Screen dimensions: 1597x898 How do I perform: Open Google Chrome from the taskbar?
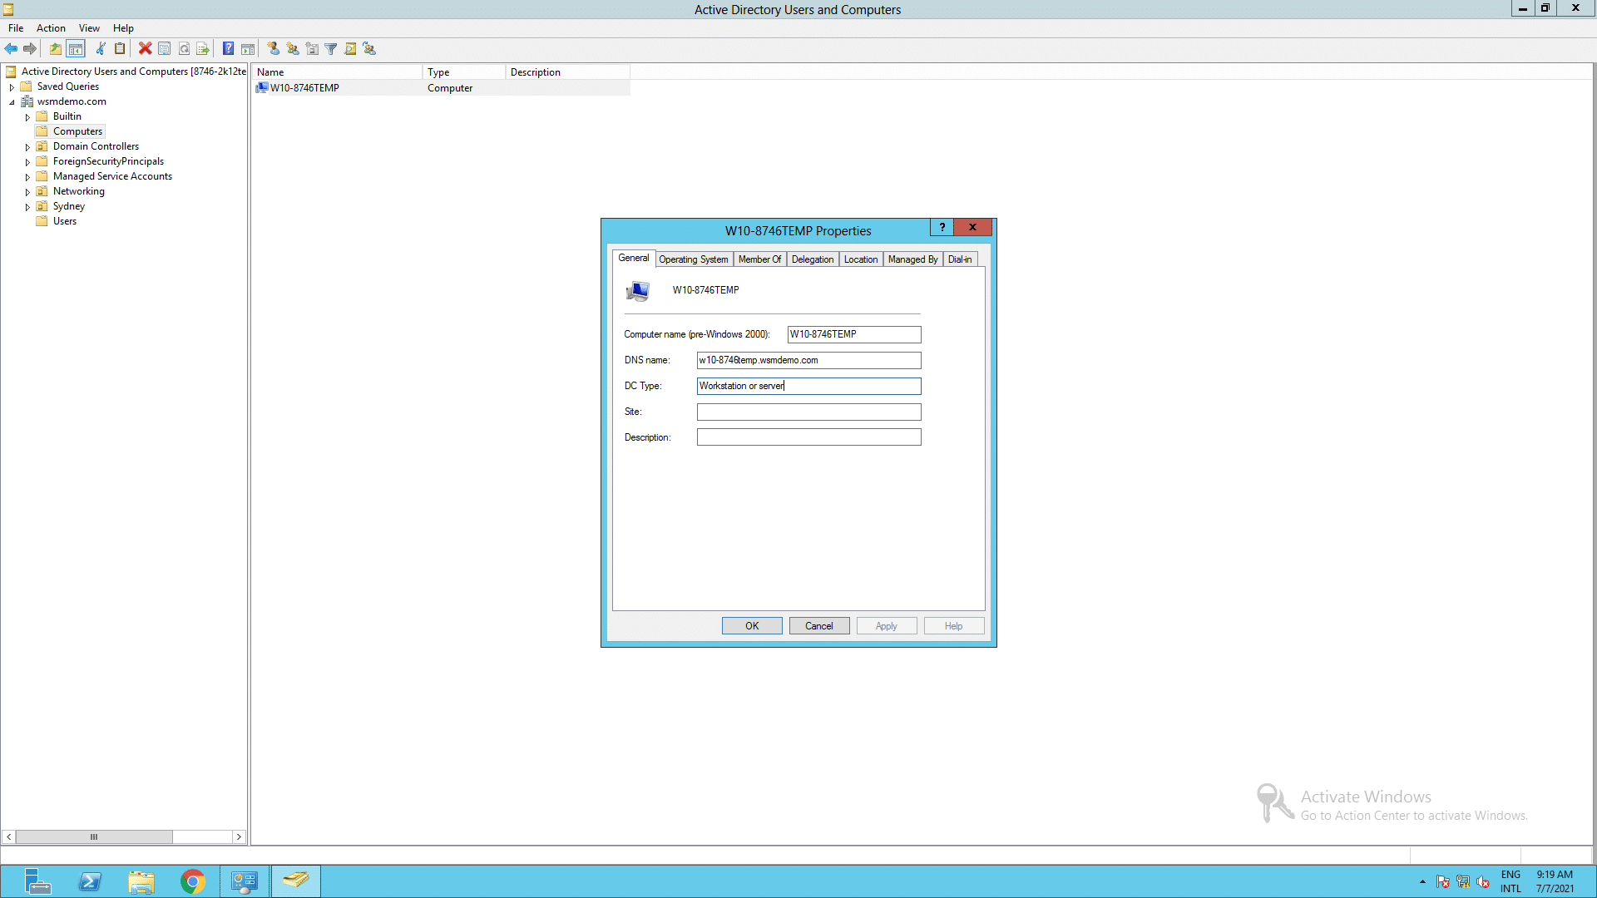[x=193, y=881]
